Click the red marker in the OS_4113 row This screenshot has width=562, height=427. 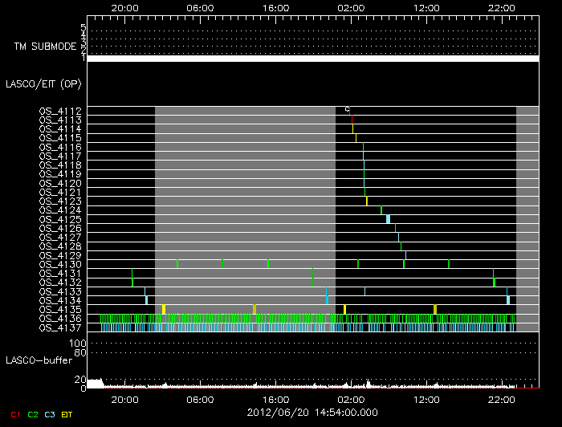[352, 120]
